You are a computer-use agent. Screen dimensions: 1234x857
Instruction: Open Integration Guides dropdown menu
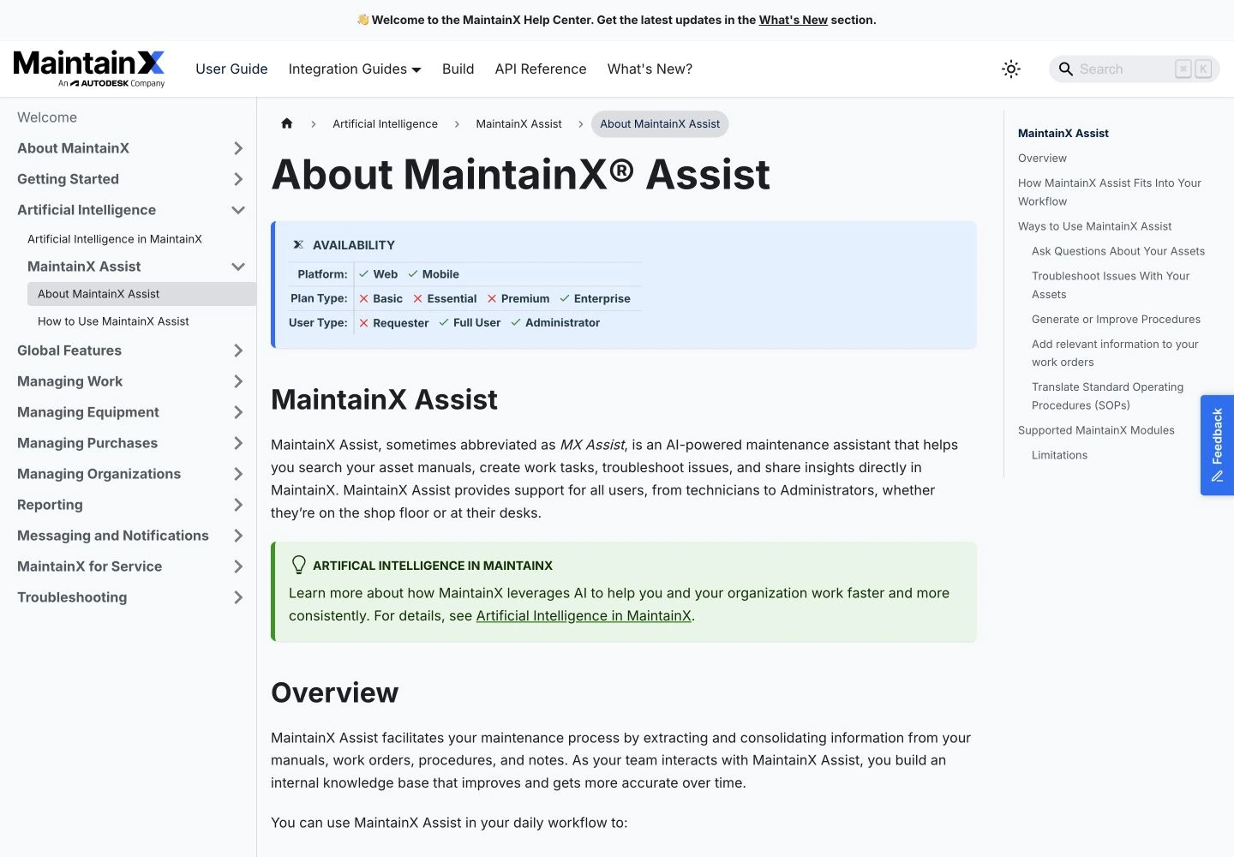coord(355,69)
